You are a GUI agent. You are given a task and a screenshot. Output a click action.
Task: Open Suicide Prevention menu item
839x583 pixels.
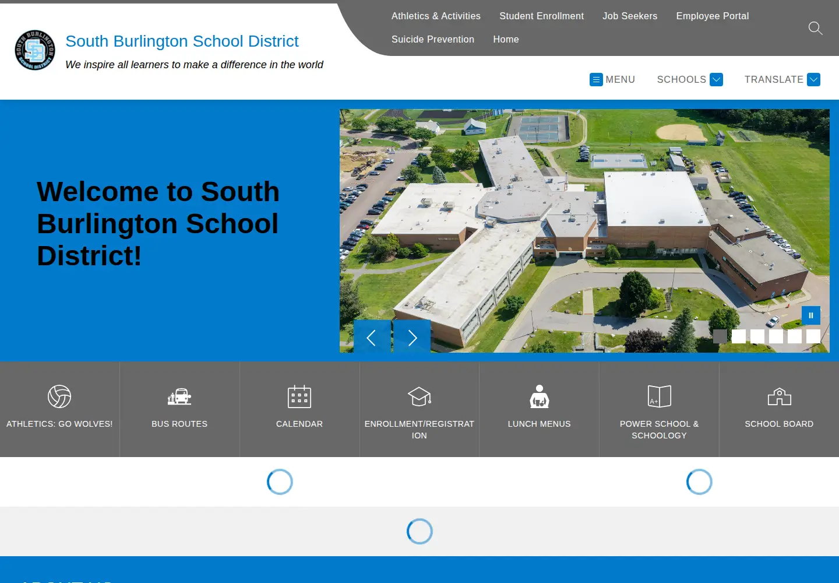433,40
